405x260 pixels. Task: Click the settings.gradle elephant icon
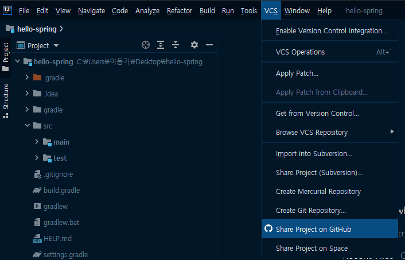pyautogui.click(x=37, y=255)
